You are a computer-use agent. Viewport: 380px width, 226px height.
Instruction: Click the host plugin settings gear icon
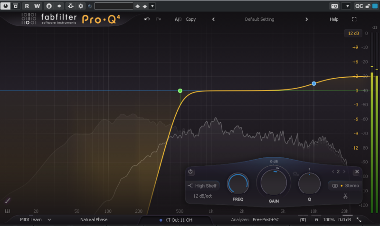tap(81, 6)
